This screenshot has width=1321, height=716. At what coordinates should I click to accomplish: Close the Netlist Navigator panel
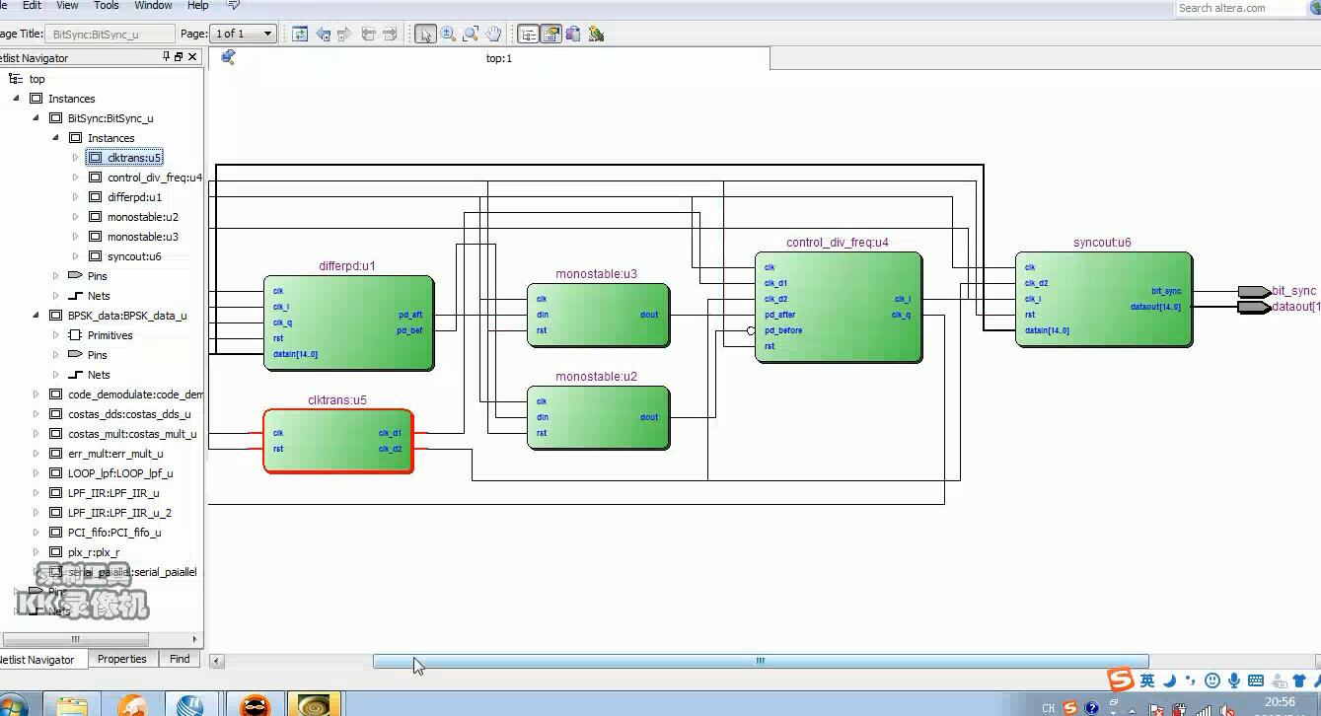192,57
